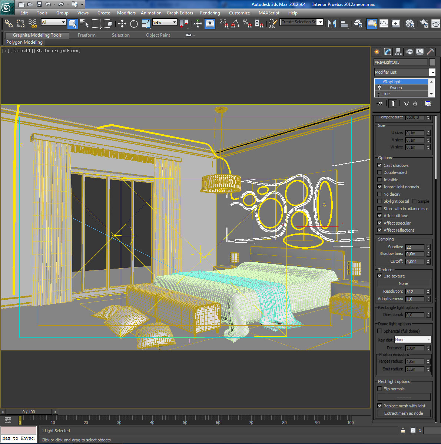
Task: Activate the Select and Rotate tool
Action: tap(134, 23)
